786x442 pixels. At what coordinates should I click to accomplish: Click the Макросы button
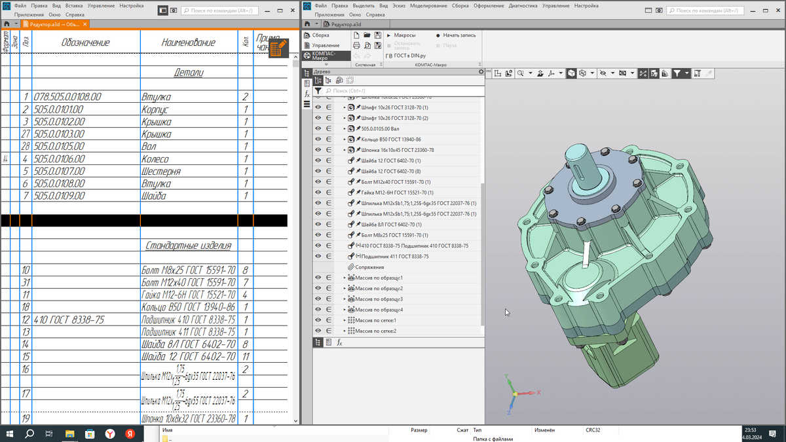(x=402, y=35)
